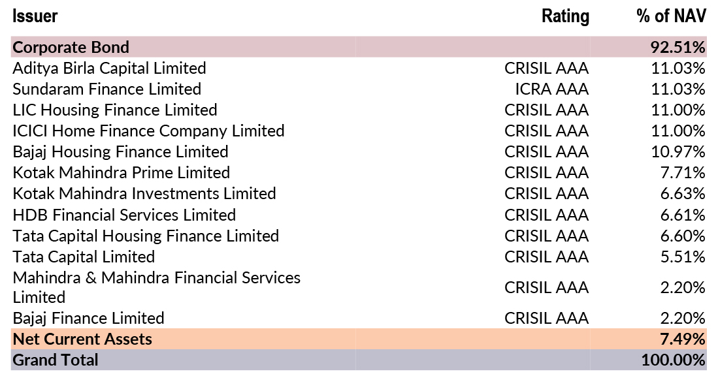Image resolution: width=718 pixels, height=376 pixels.
Task: Click the 5.51% NAV value
Action: click(682, 257)
